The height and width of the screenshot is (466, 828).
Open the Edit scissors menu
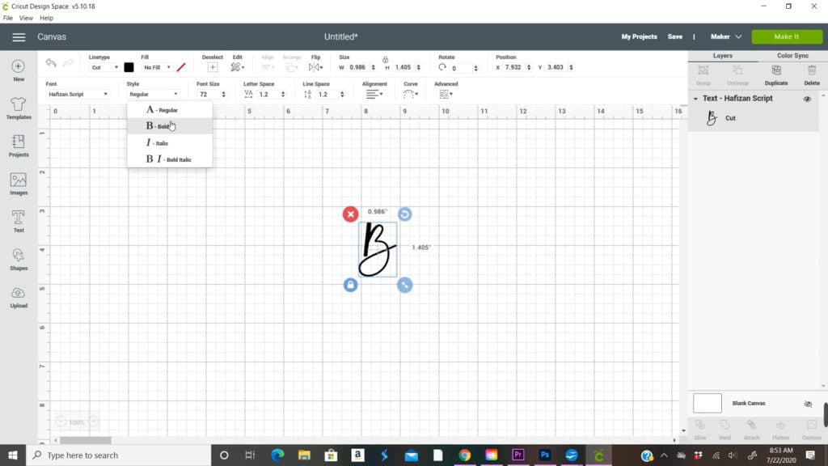[237, 67]
